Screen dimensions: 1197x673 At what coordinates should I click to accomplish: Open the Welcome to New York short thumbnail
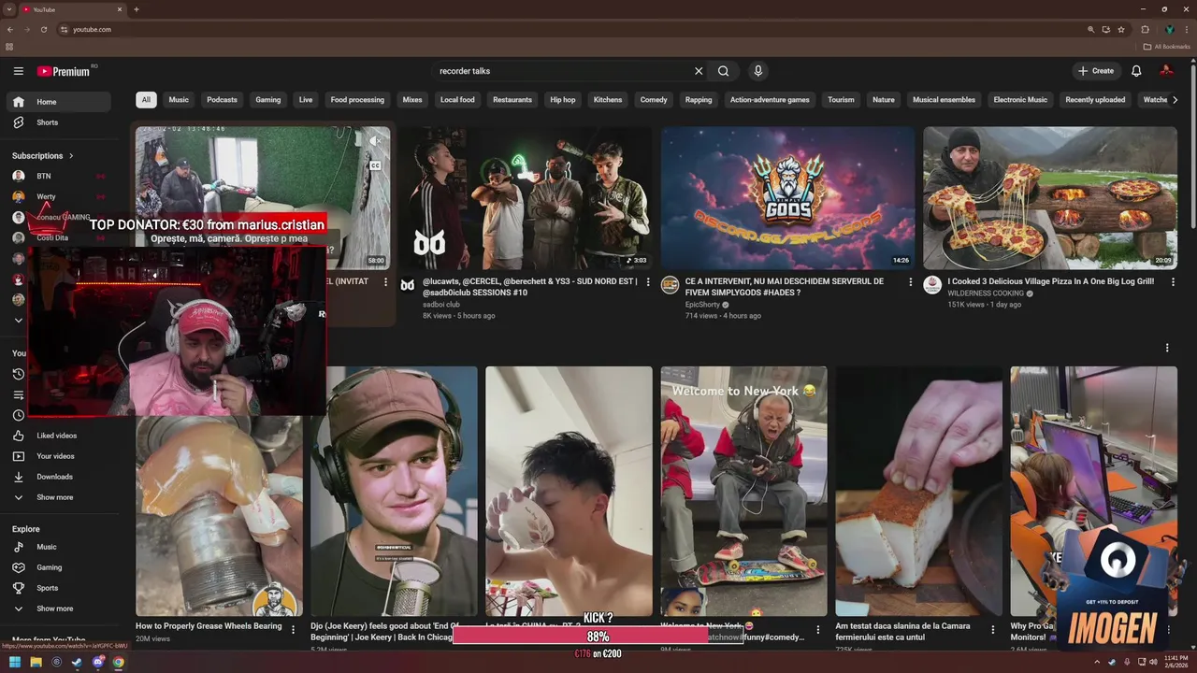[743, 492]
